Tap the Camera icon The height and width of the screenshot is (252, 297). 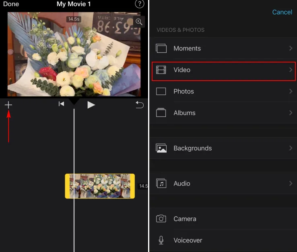pyautogui.click(x=161, y=219)
